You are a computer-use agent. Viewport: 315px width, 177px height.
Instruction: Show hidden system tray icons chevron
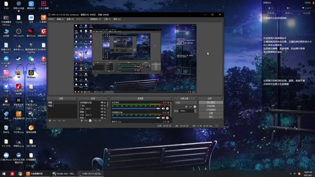(x=291, y=174)
